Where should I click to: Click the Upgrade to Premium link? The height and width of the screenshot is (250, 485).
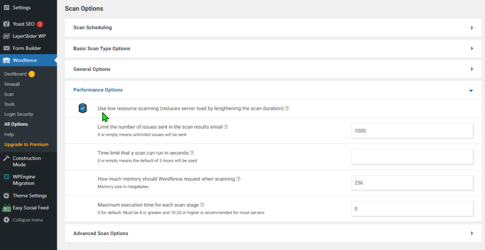click(26, 144)
